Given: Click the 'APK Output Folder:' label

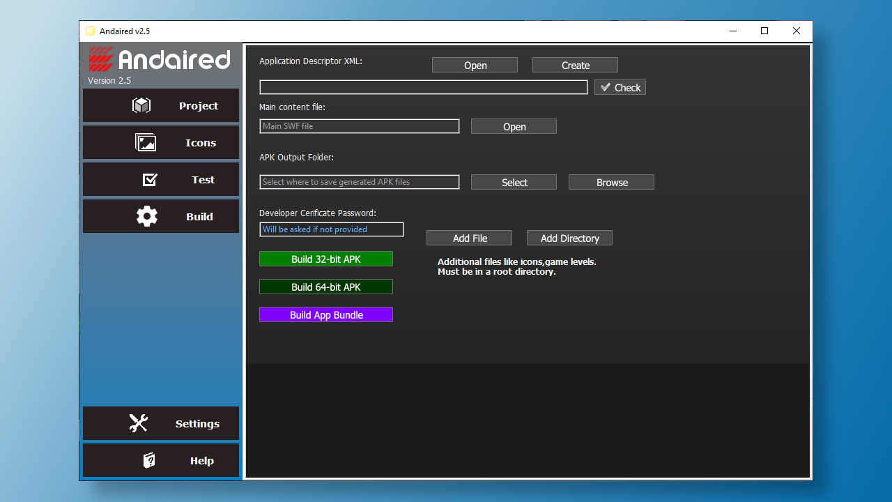Looking at the screenshot, I should tap(297, 158).
